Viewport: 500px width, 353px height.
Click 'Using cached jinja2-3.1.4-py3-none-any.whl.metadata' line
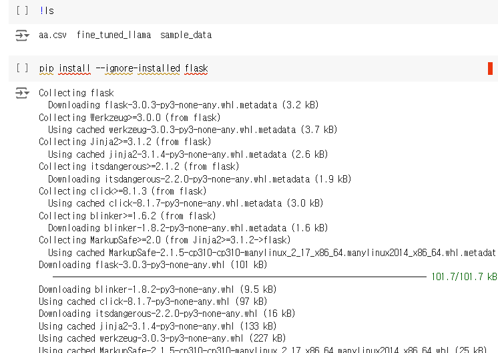pos(188,154)
